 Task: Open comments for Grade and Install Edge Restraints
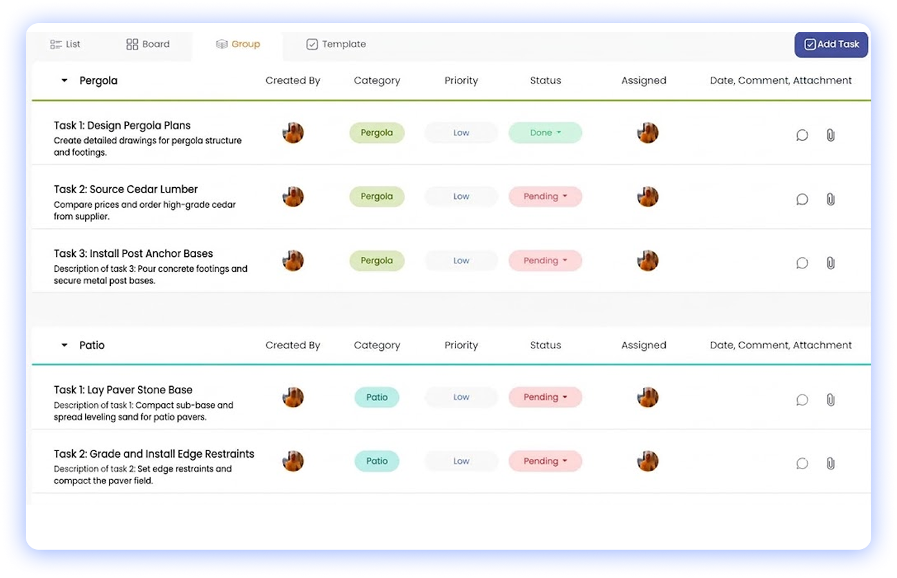(802, 463)
